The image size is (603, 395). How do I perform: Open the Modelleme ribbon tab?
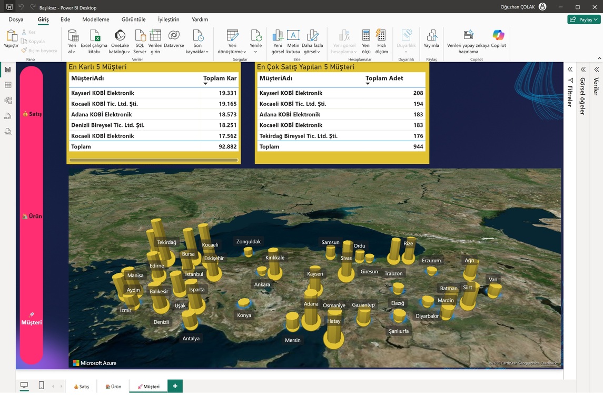tap(96, 19)
